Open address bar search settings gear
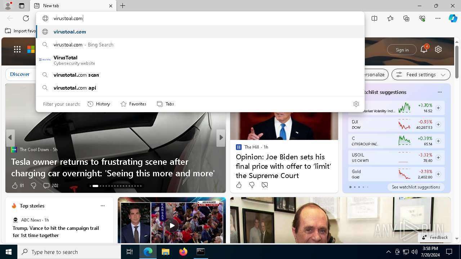The height and width of the screenshot is (259, 461). click(356, 104)
